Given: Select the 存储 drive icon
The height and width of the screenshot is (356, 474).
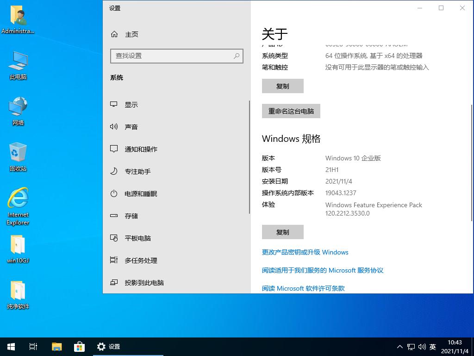Looking at the screenshot, I should pyautogui.click(x=114, y=216).
